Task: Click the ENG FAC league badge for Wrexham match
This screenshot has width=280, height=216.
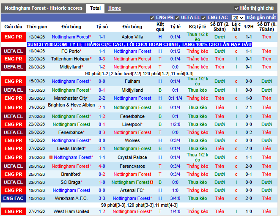Action: tap(14, 198)
